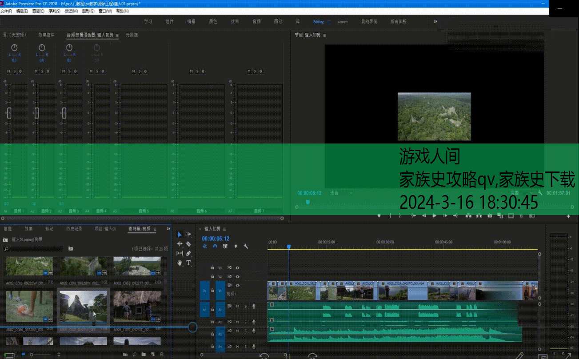Click the Play button in Program monitor
The height and width of the screenshot is (359, 579).
(434, 215)
